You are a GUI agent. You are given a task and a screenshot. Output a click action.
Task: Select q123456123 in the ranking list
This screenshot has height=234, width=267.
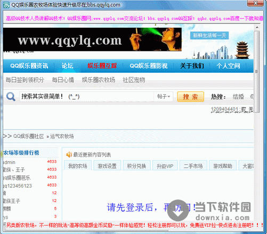pyautogui.click(x=18, y=186)
